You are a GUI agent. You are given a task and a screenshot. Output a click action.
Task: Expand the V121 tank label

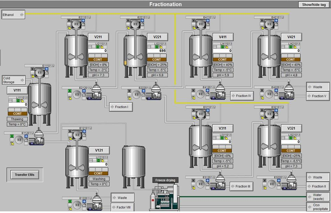click(99, 150)
